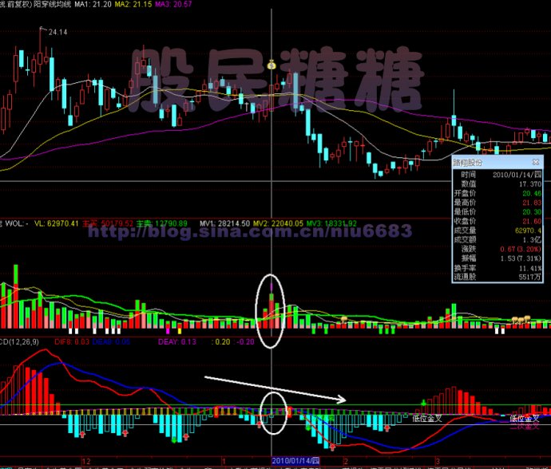This screenshot has height=469, width=551.
Task: Click the 二次金叉 label at the far right
Action: tap(525, 426)
